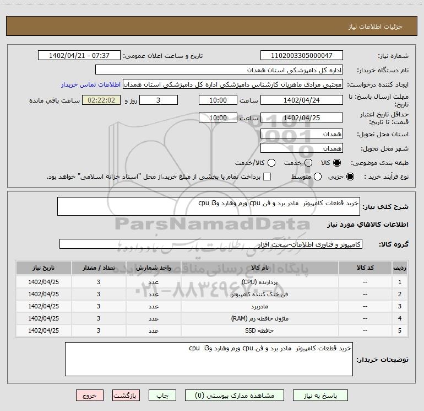
Task: Select the کالا/خدمت radio option
Action: click(271, 163)
